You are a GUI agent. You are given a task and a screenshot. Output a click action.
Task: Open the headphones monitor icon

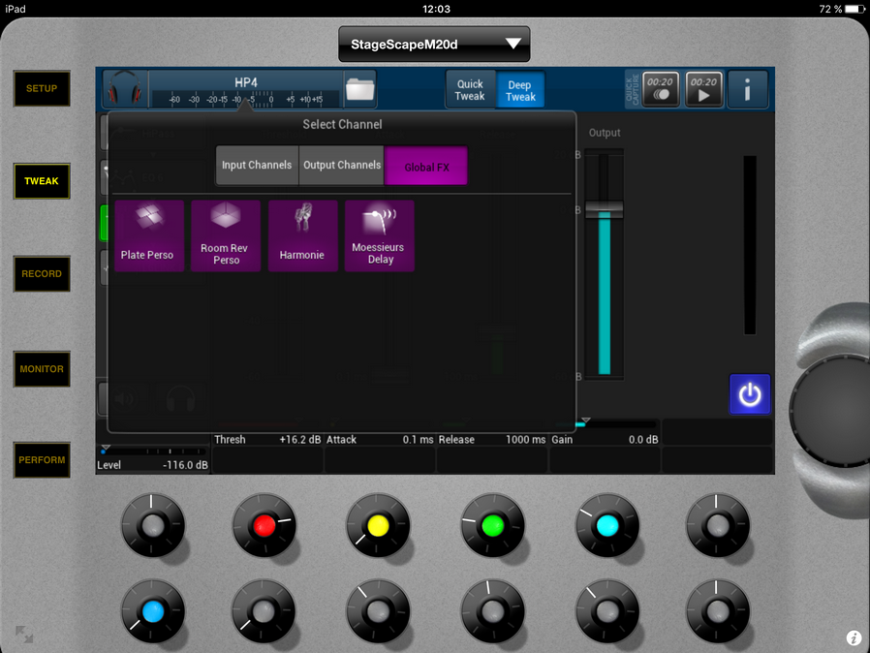(x=125, y=89)
